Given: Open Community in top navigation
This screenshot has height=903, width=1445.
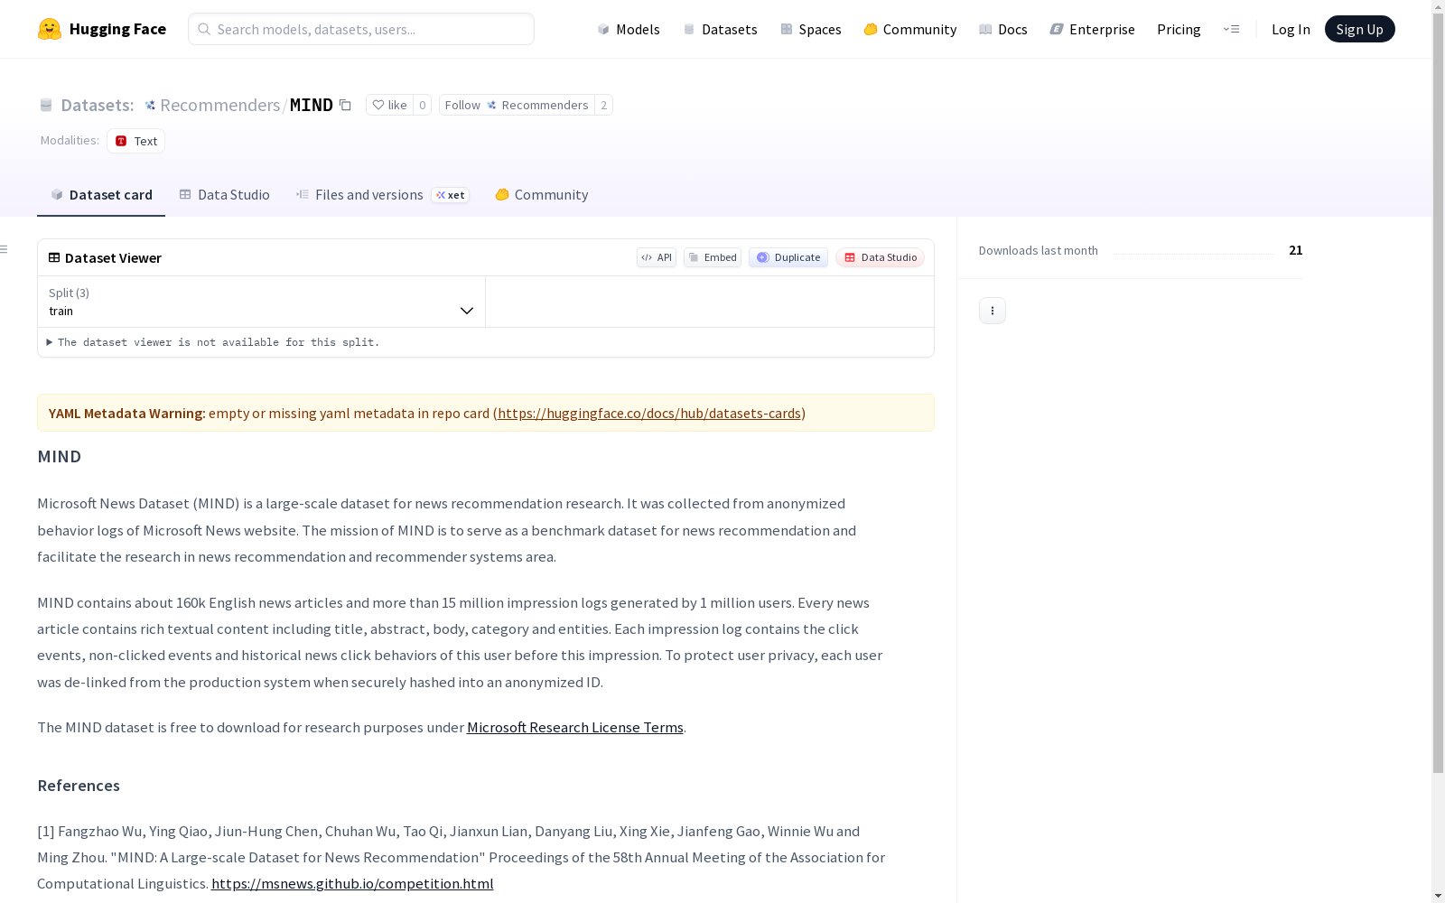Looking at the screenshot, I should coord(910,29).
